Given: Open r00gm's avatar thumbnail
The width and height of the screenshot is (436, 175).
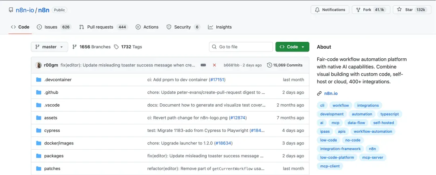Looking at the screenshot, I should click(x=38, y=65).
